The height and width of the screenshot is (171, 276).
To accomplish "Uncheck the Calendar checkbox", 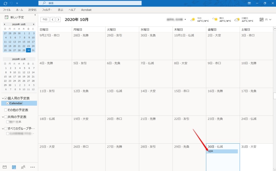I will [x=8, y=103].
